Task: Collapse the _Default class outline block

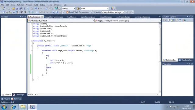Action: 32,46
